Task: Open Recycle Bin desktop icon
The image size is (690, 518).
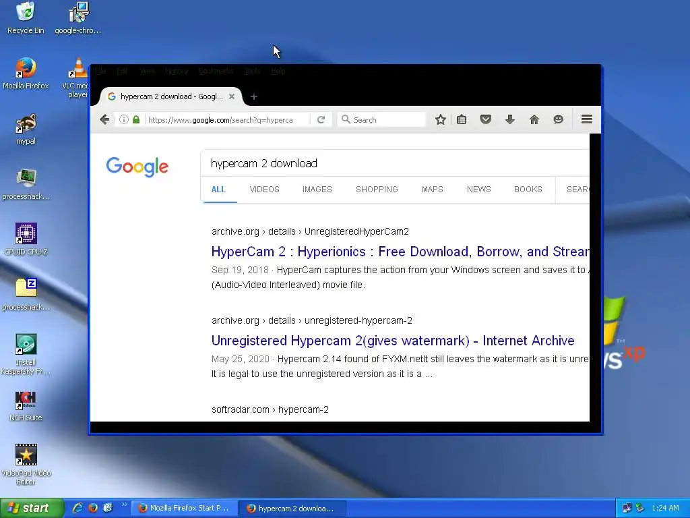Action: (x=26, y=18)
